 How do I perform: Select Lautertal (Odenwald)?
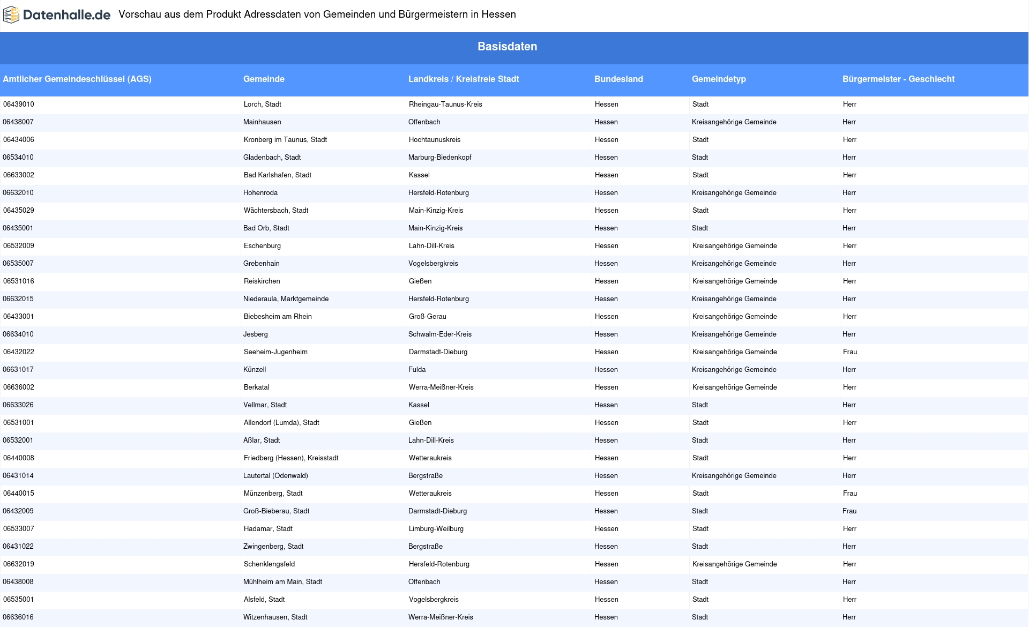[x=275, y=476]
